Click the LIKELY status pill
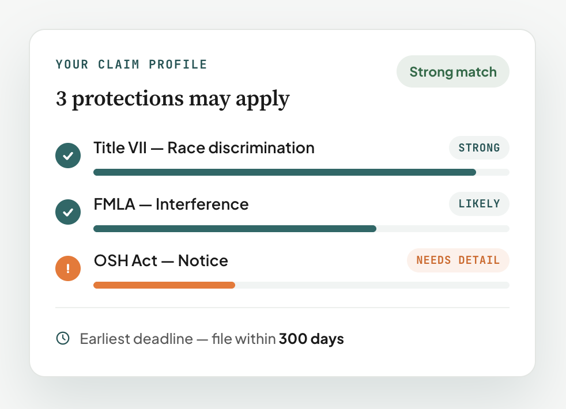This screenshot has height=409, width=566. [x=479, y=204]
